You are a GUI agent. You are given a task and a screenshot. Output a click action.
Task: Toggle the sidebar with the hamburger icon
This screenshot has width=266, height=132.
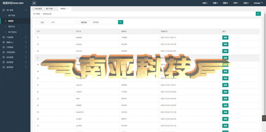point(34,3)
